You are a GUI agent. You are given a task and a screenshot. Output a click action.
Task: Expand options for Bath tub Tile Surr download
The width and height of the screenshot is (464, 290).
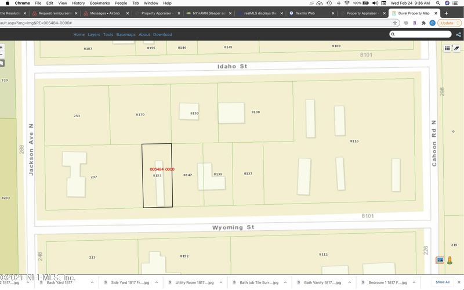pos(285,282)
